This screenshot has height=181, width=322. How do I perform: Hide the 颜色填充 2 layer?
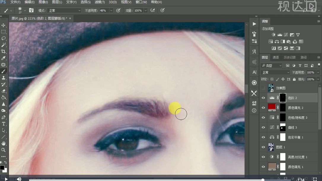click(x=263, y=108)
